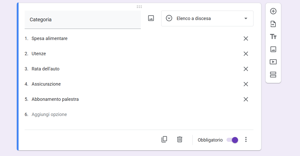
Task: Click the import questions icon
Action: (273, 24)
